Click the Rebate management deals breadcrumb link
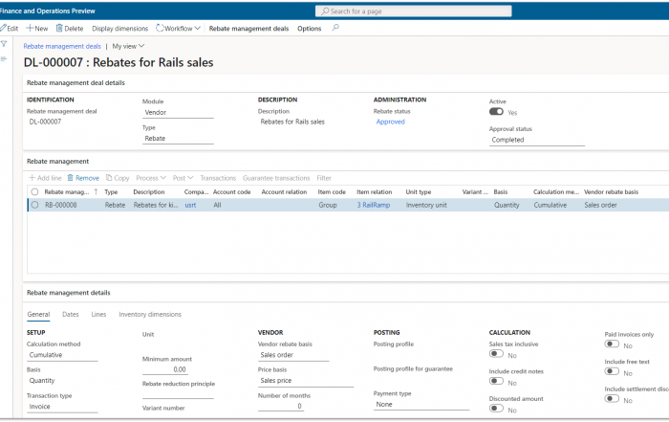Screen dimensions: 669x422 coord(62,46)
